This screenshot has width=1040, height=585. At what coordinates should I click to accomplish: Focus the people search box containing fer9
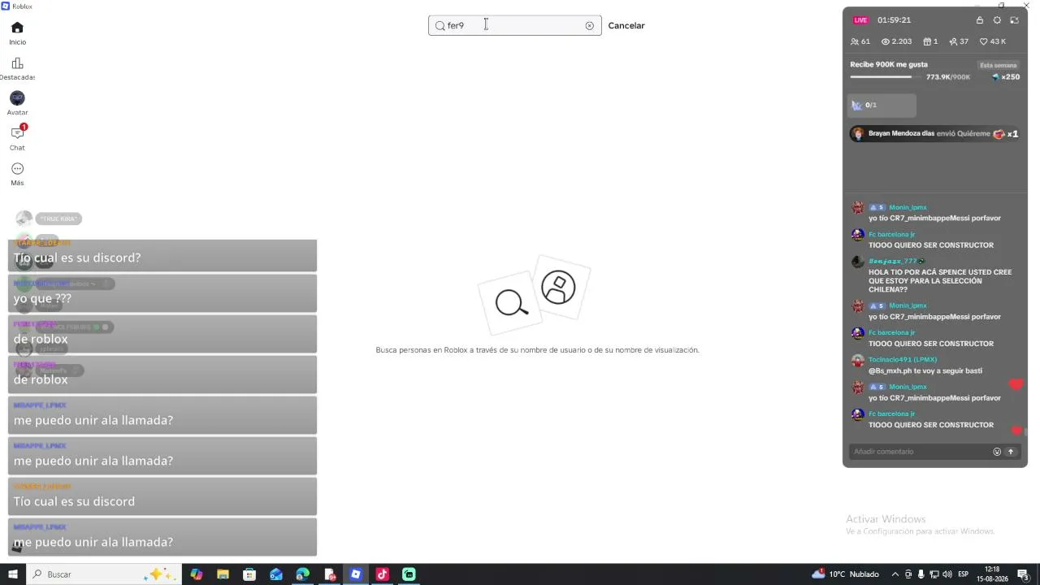(514, 25)
